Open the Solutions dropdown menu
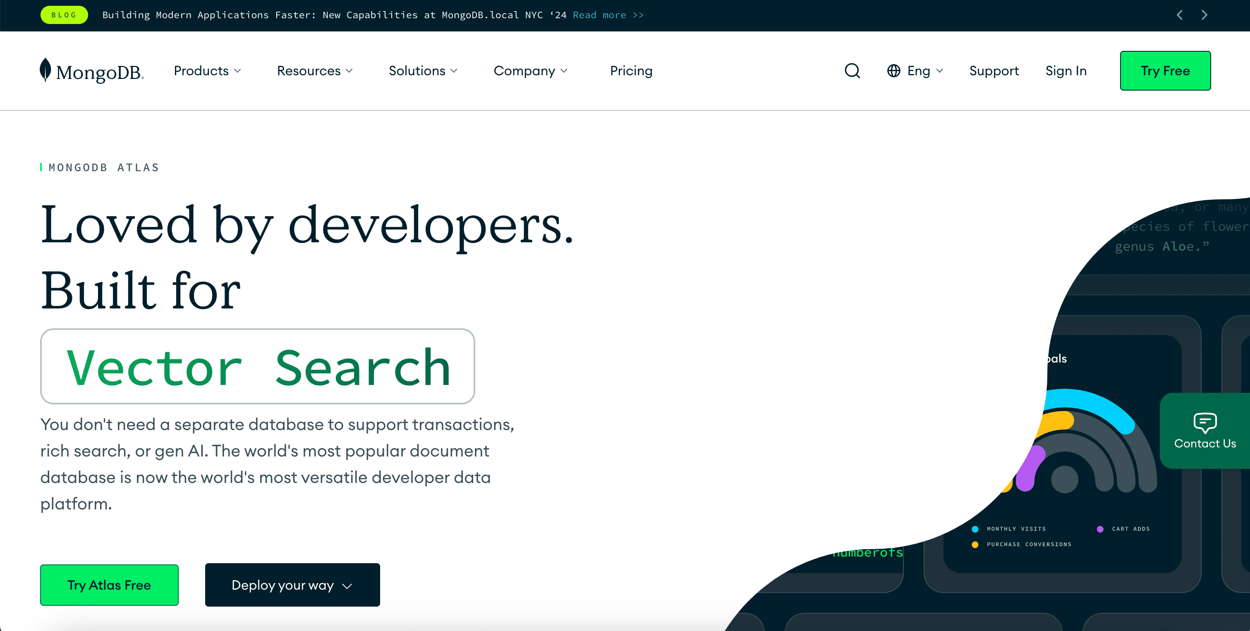This screenshot has width=1250, height=631. (423, 71)
